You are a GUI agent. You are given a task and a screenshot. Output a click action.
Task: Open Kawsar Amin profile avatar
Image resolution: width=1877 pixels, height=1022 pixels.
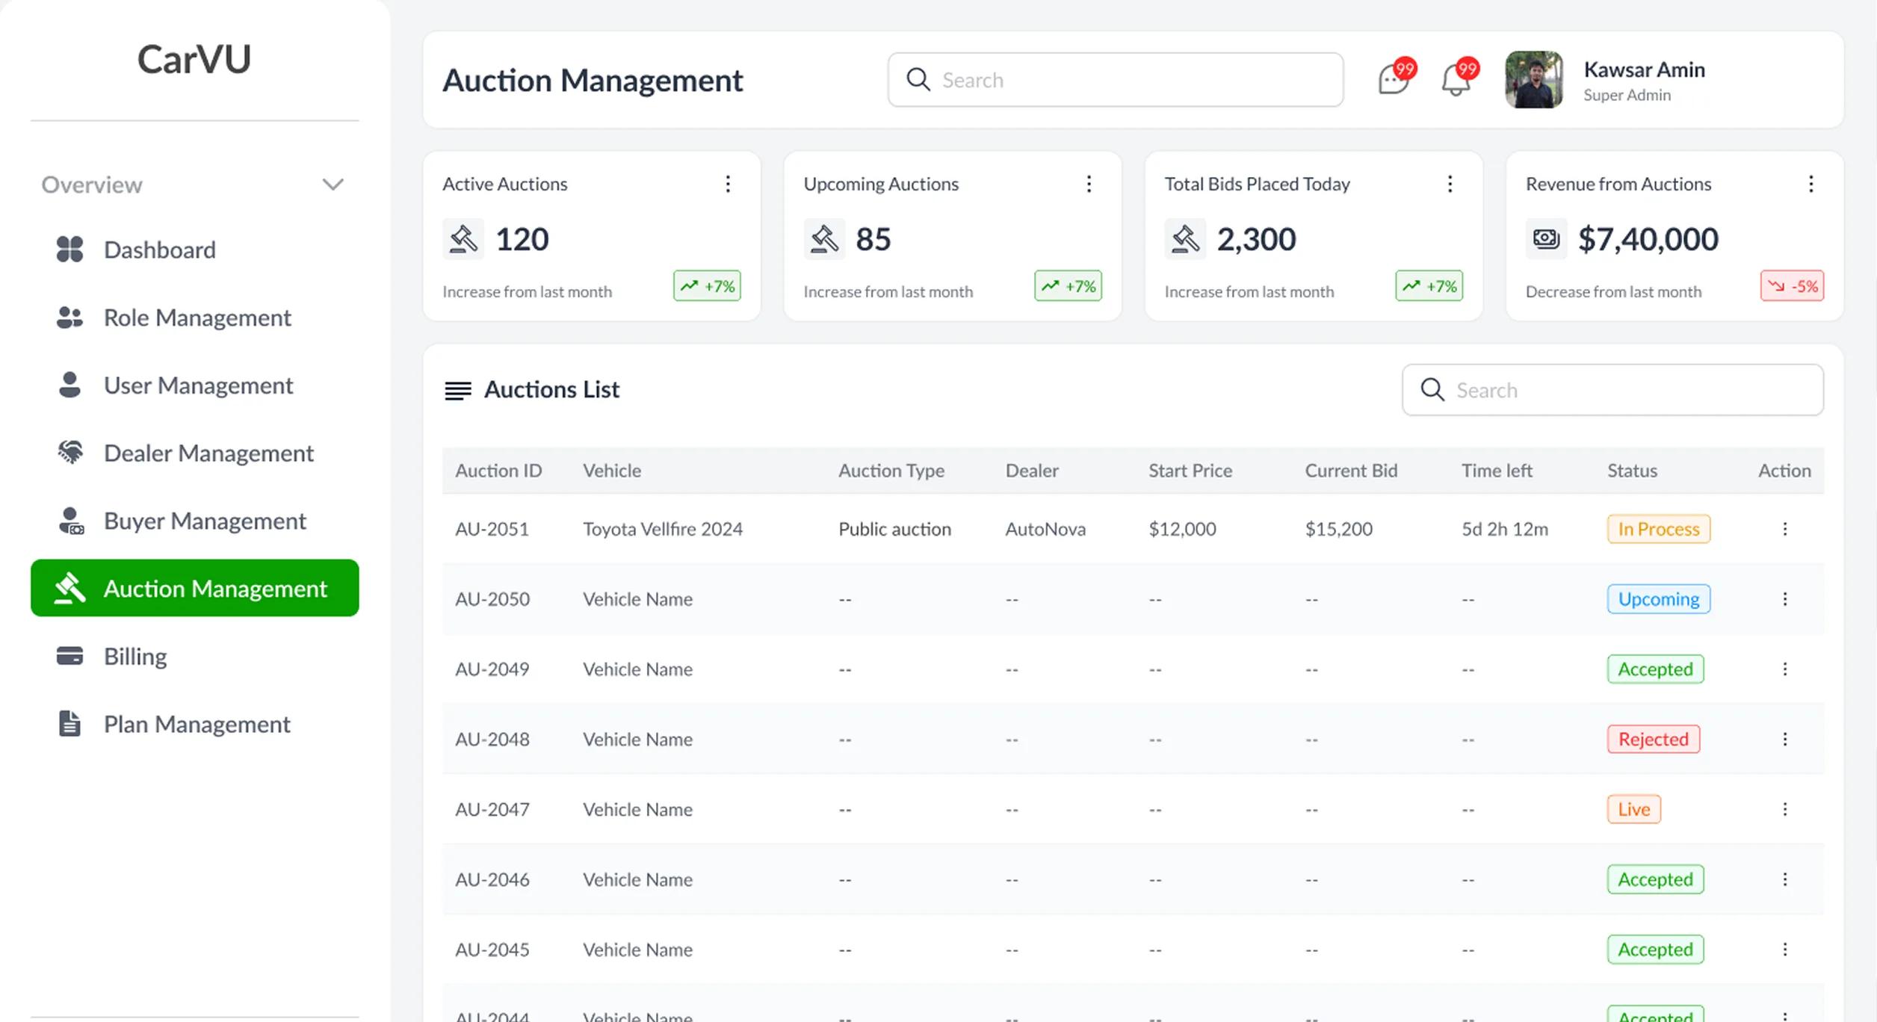[x=1533, y=79]
